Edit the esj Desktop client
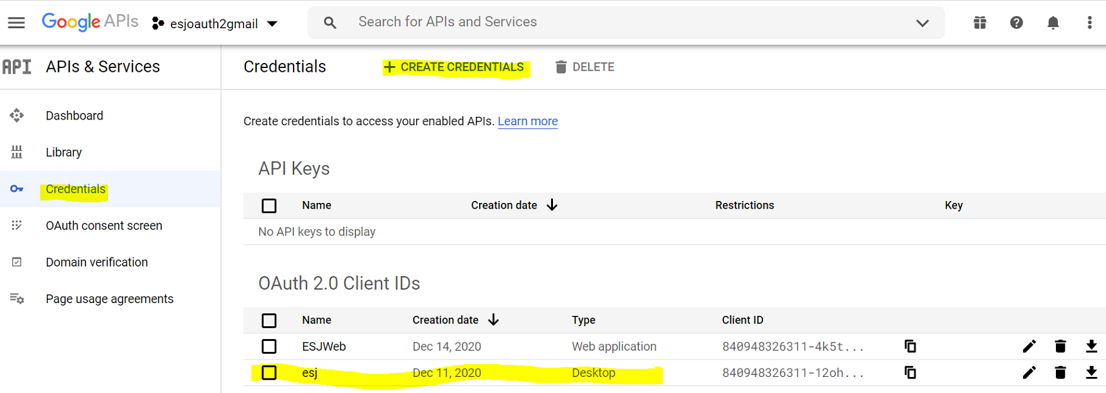1106x393 pixels. [x=1029, y=372]
